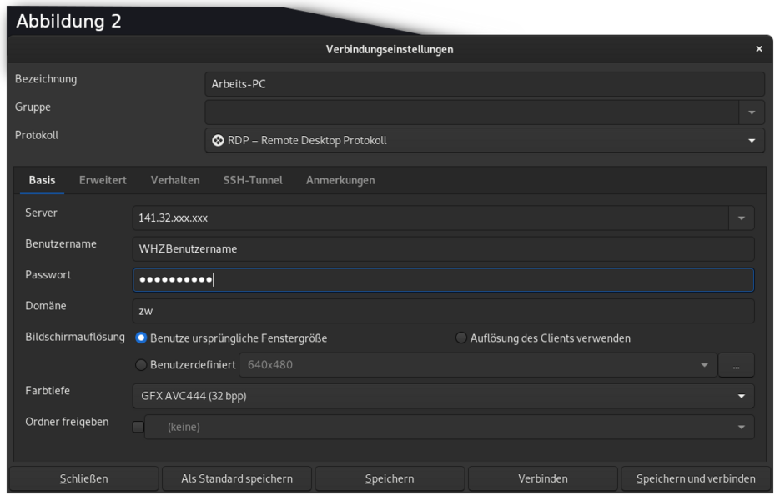Image resolution: width=780 pixels, height=500 pixels.
Task: Open the shared folder (keine) dropdown
Action: pos(449,427)
